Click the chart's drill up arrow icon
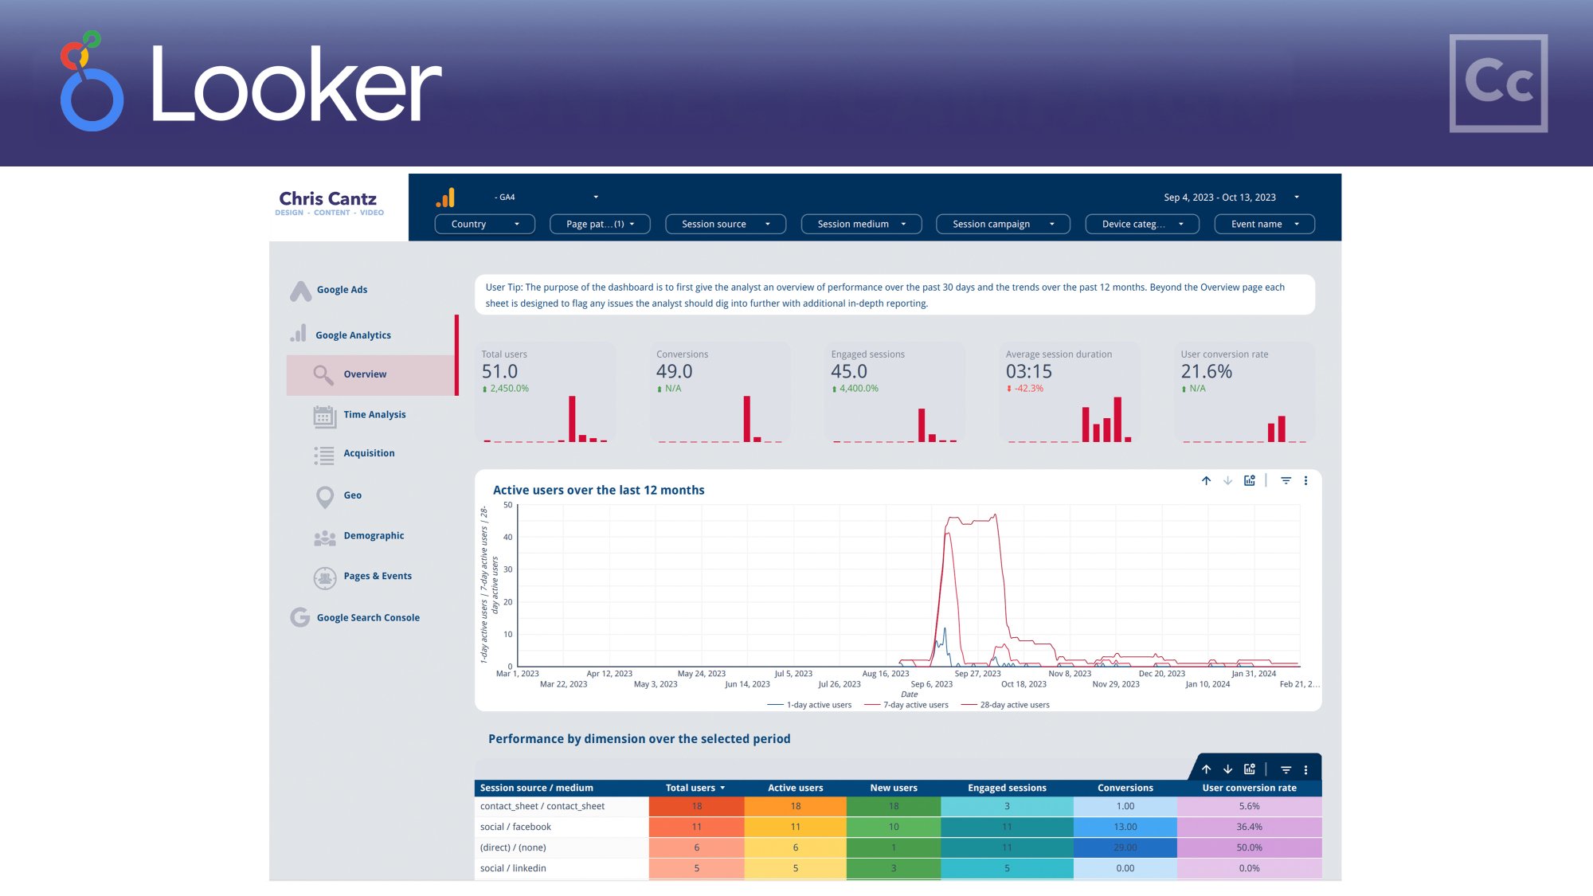This screenshot has width=1593, height=896. 1206,480
